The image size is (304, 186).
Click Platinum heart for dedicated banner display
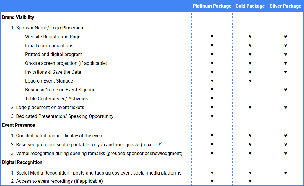212,136
